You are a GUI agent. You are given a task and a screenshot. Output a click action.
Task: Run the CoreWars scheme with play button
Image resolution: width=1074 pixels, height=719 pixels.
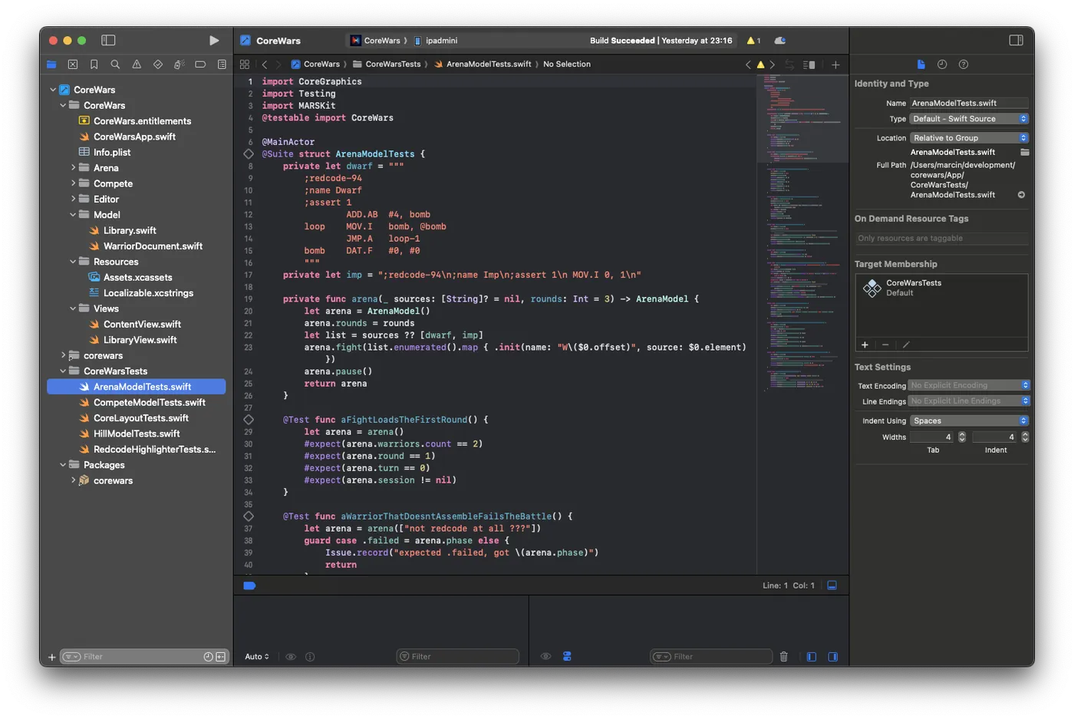pos(214,40)
